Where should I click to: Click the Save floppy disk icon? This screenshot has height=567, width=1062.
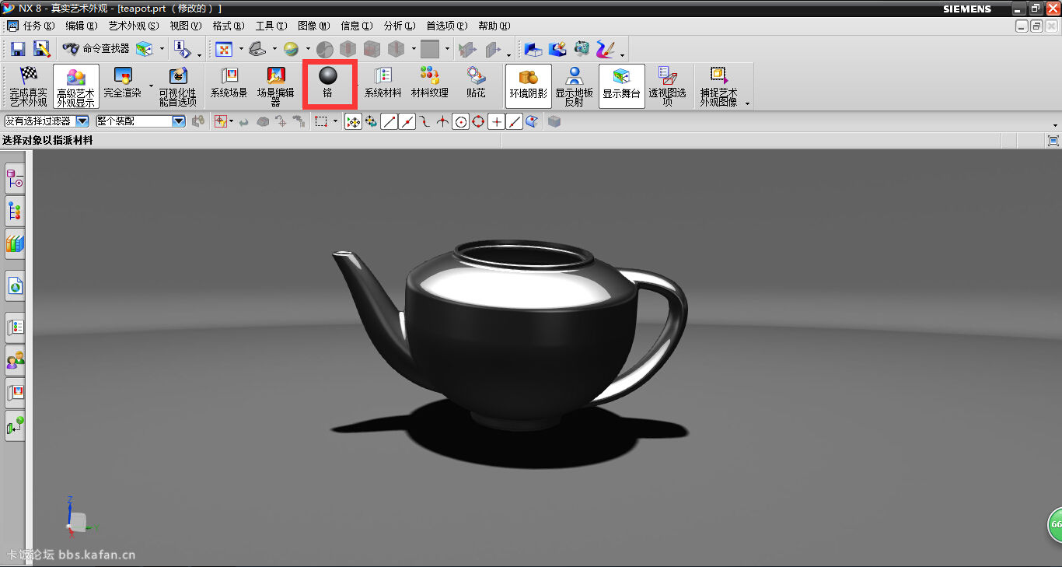(x=17, y=49)
